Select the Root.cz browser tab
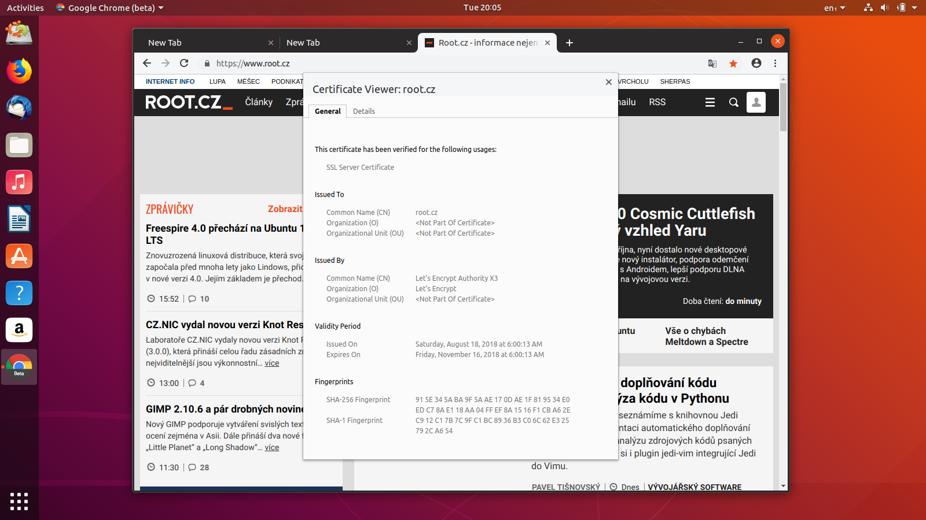 [487, 43]
